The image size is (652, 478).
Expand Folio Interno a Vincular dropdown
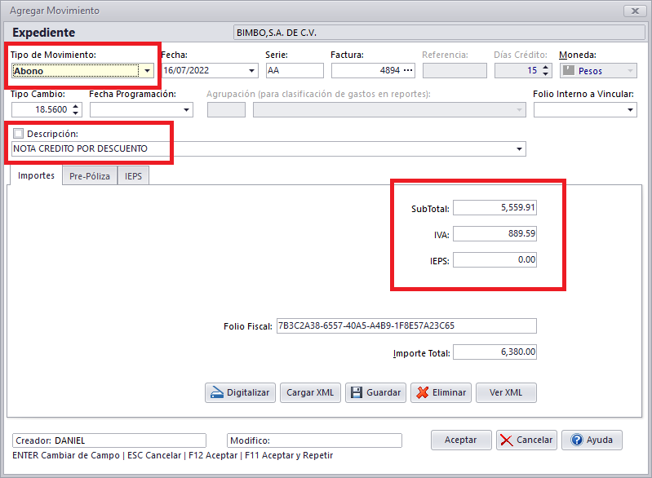click(631, 109)
